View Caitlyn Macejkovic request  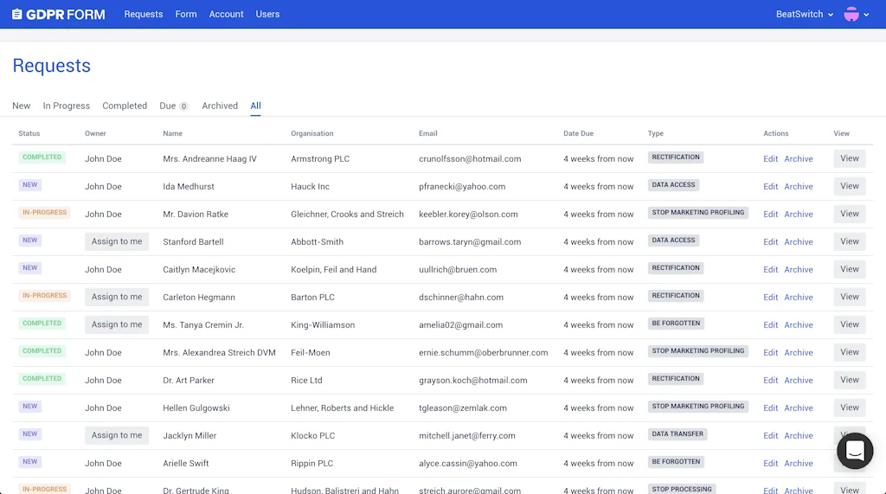point(850,269)
